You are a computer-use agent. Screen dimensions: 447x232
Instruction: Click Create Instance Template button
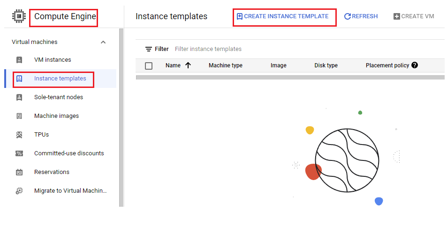tap(283, 16)
